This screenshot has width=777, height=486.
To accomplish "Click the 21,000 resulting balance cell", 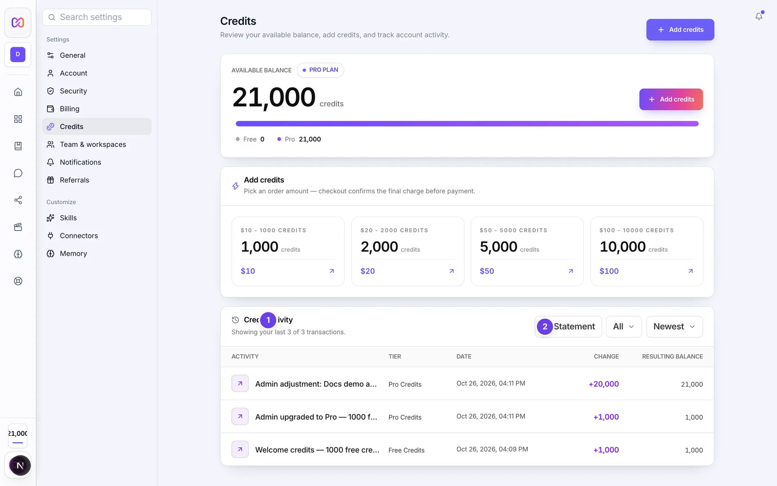I will click(x=692, y=384).
